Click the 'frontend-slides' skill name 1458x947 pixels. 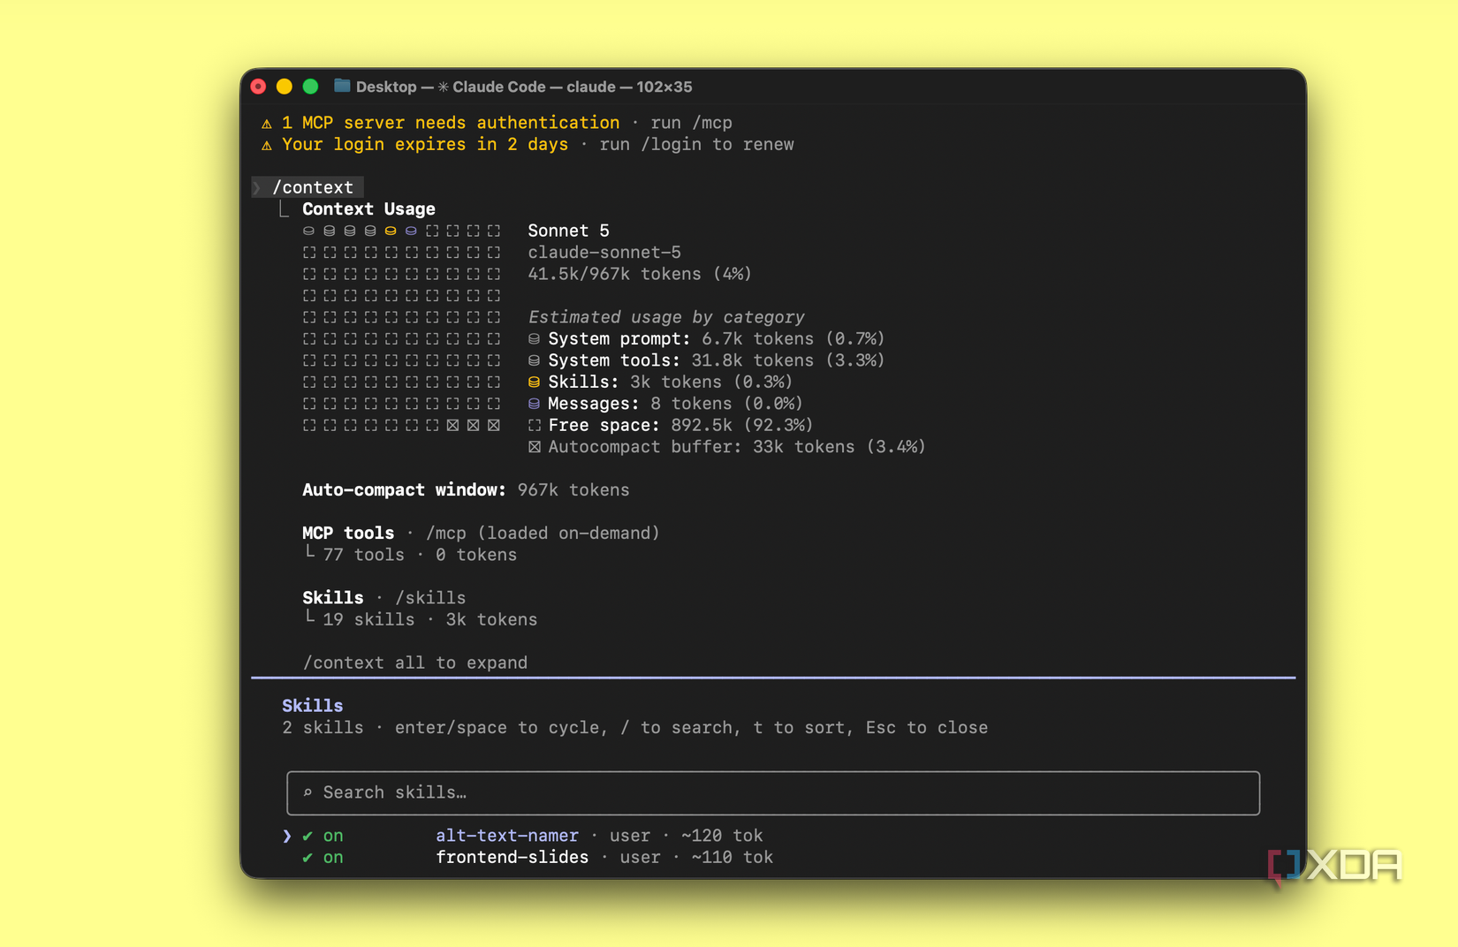tap(512, 858)
